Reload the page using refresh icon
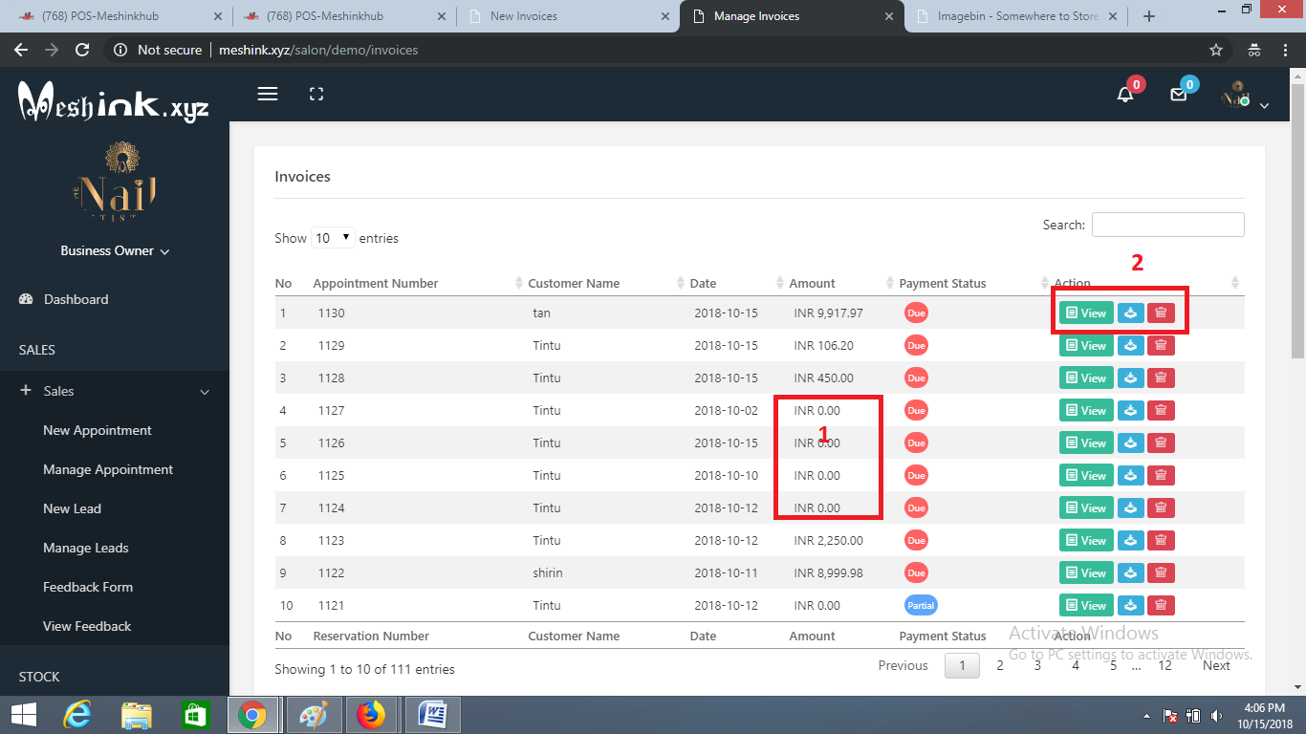 point(82,50)
